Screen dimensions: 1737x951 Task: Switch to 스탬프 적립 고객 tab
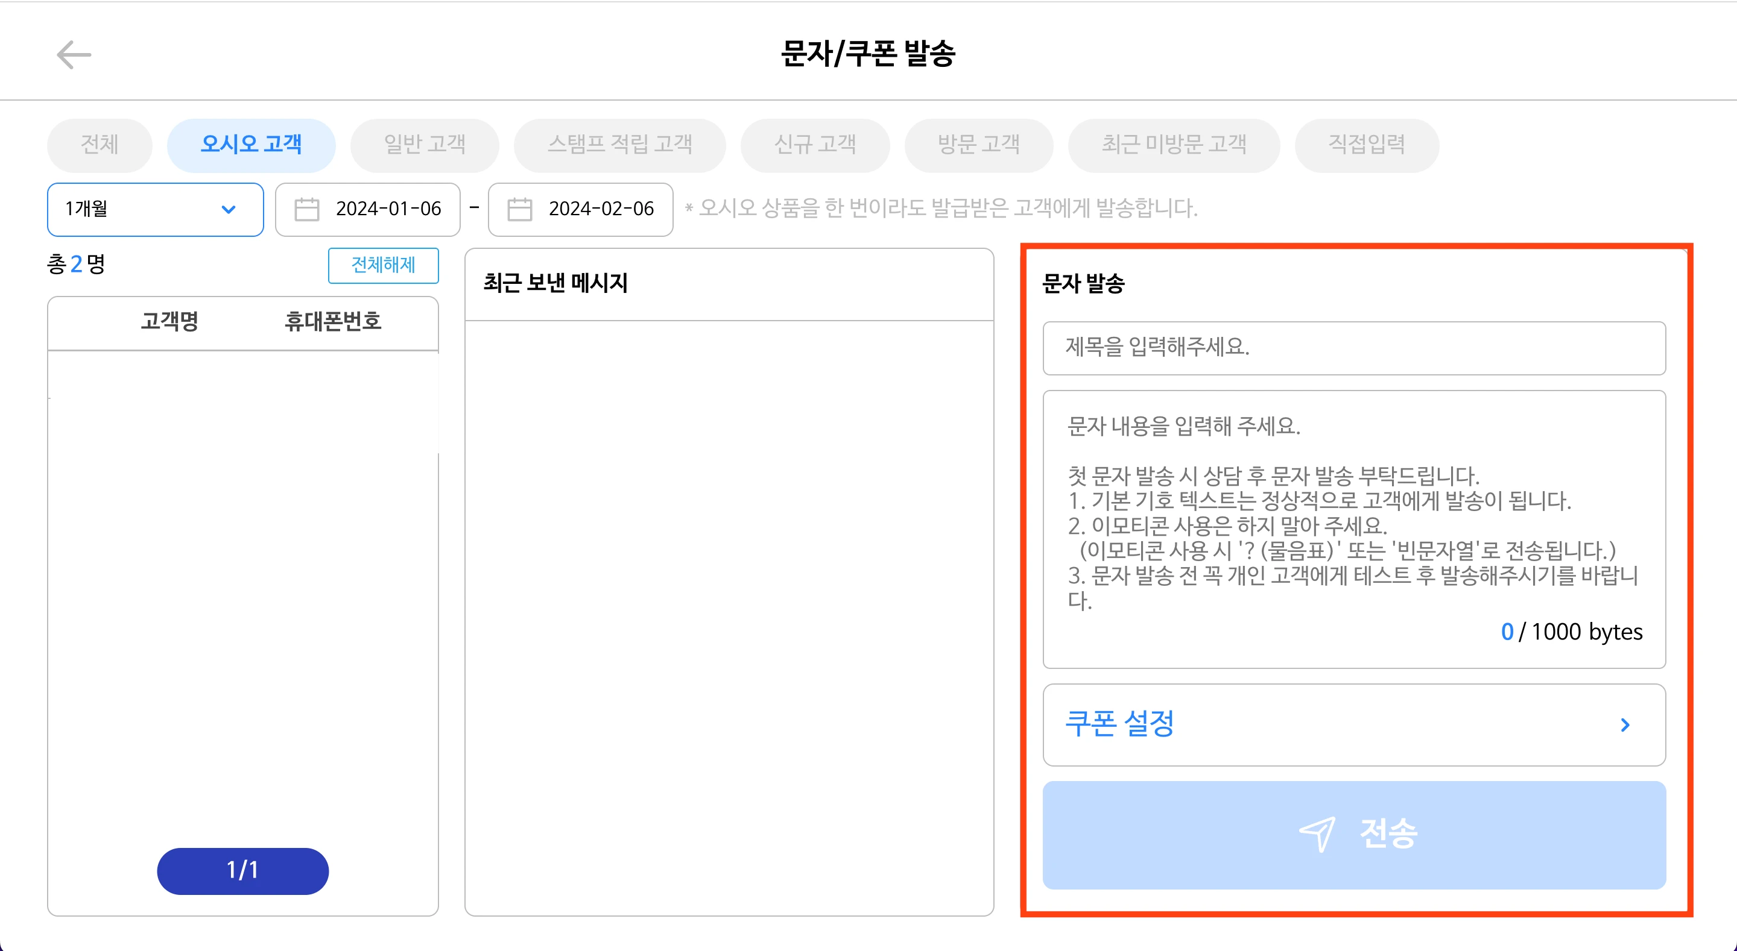click(619, 145)
